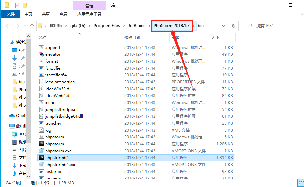Click the IdeaWin64.dll file icon

click(x=41, y=95)
